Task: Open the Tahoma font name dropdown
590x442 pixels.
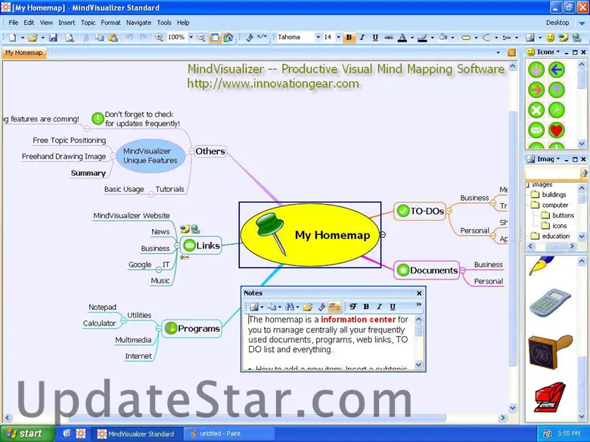Action: (x=318, y=37)
